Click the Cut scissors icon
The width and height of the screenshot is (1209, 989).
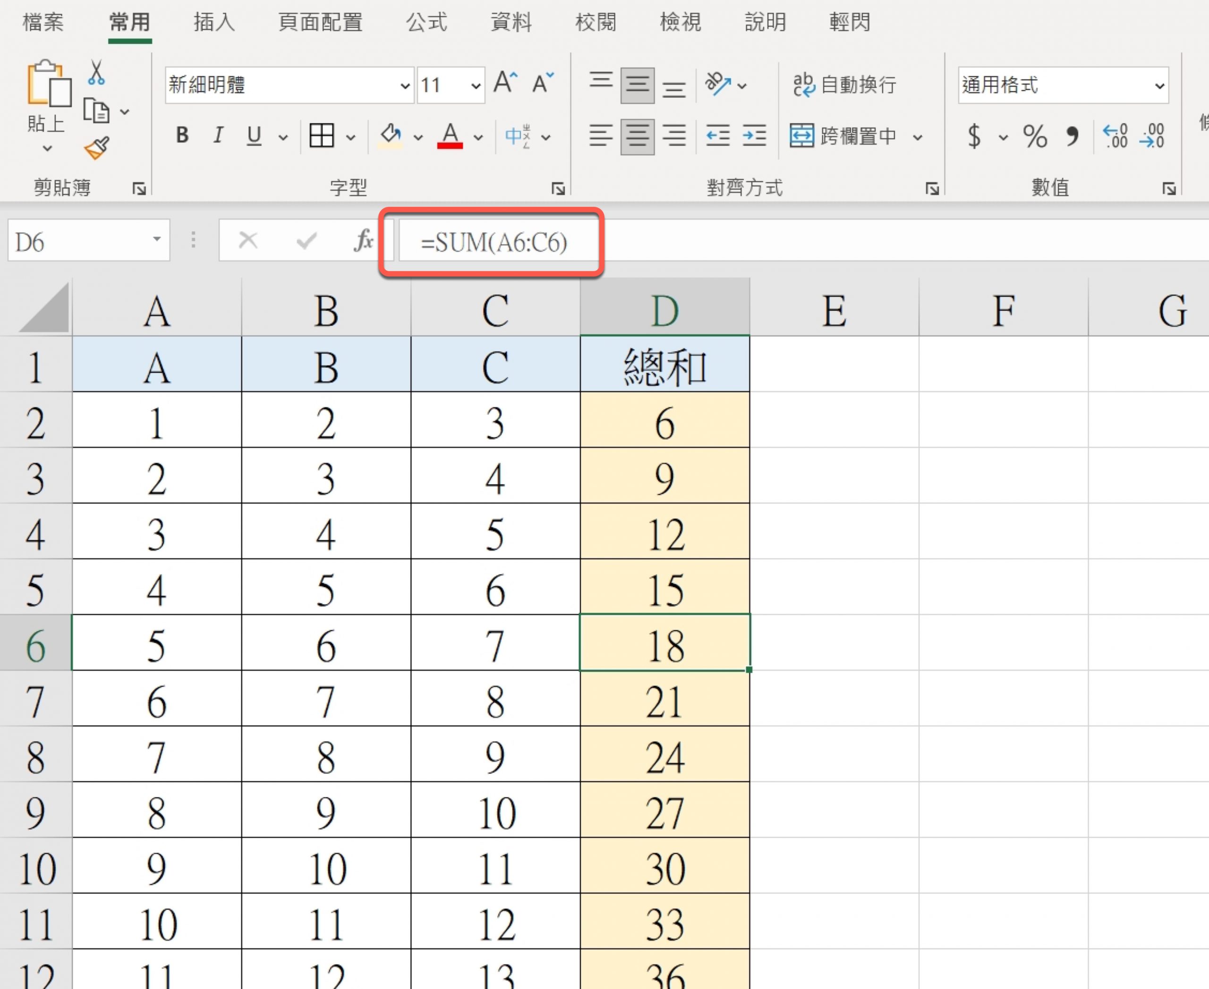96,73
